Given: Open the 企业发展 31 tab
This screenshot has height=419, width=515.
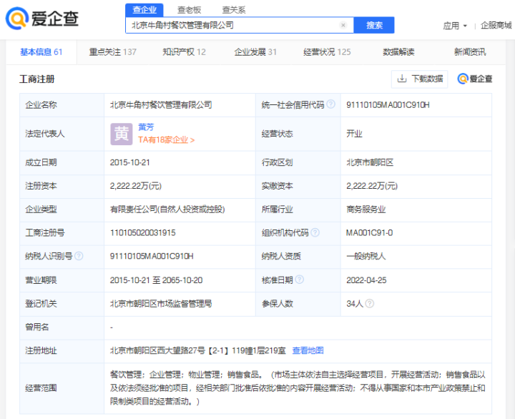Looking at the screenshot, I should [255, 52].
